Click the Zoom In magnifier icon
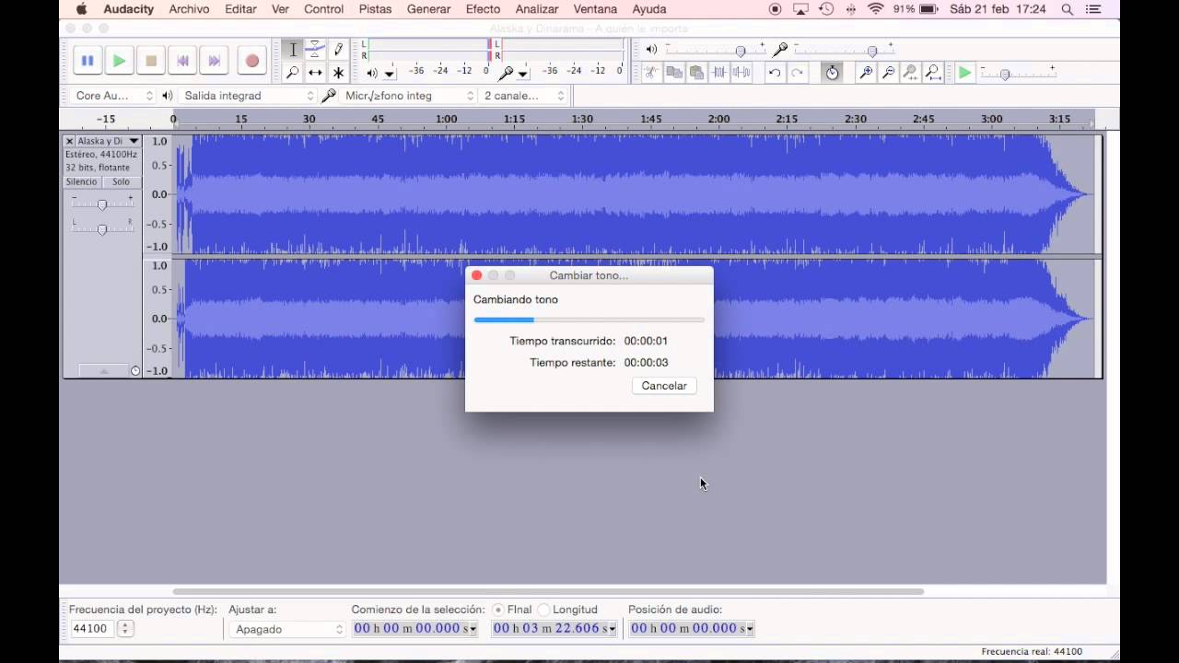The height and width of the screenshot is (663, 1179). click(x=866, y=72)
